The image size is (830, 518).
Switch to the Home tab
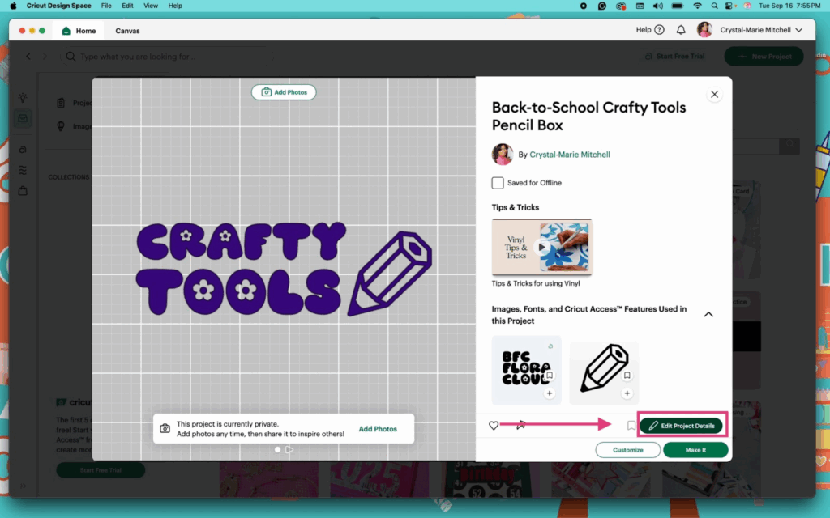[79, 31]
